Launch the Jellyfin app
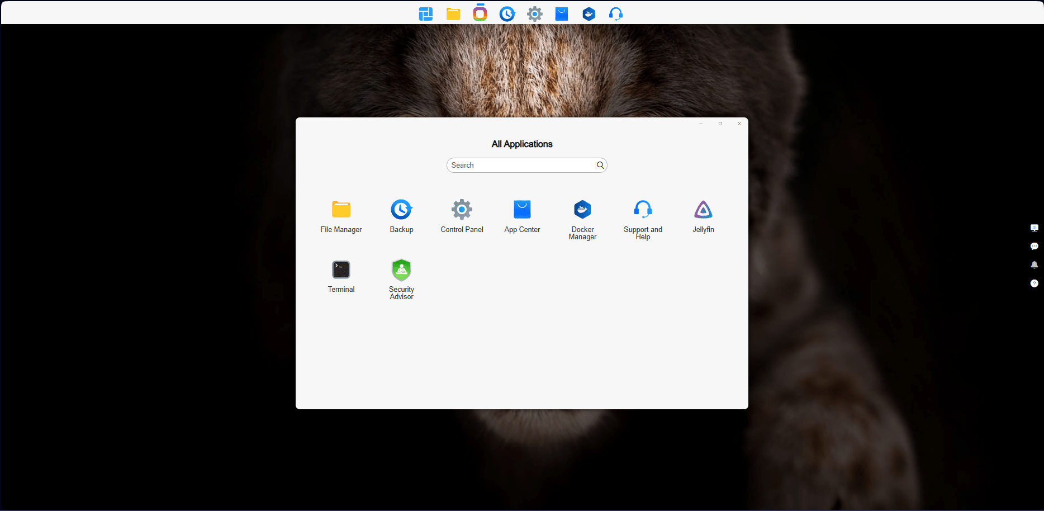1044x511 pixels. [703, 210]
